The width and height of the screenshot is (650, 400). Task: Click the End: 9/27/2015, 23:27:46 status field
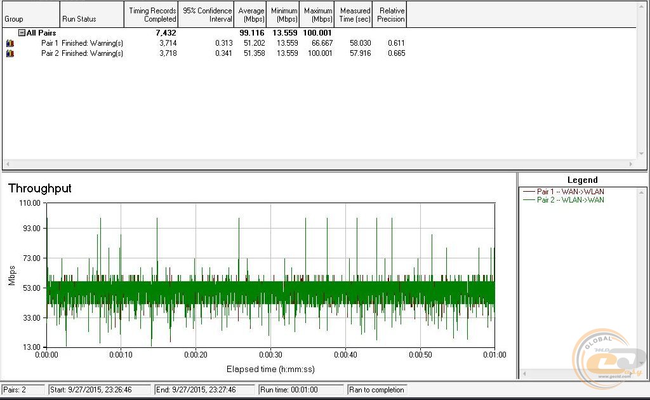point(205,390)
